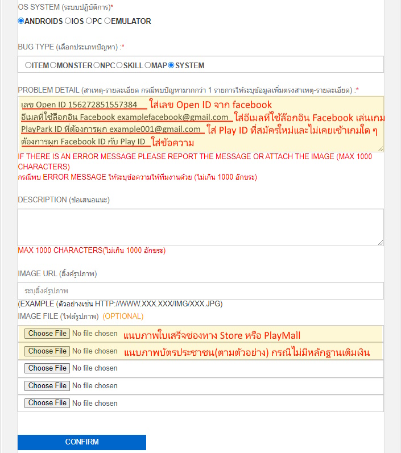
Task: Pick the EMULATOR OS option
Action: click(x=108, y=21)
